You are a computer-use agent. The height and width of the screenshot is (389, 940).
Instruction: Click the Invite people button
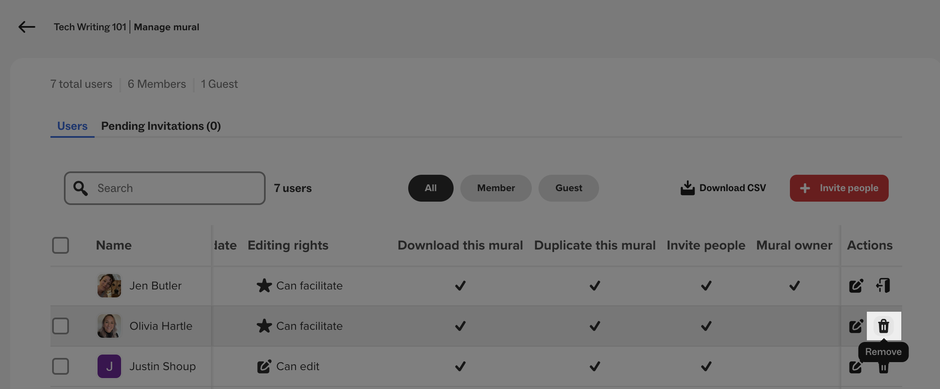[x=839, y=188]
